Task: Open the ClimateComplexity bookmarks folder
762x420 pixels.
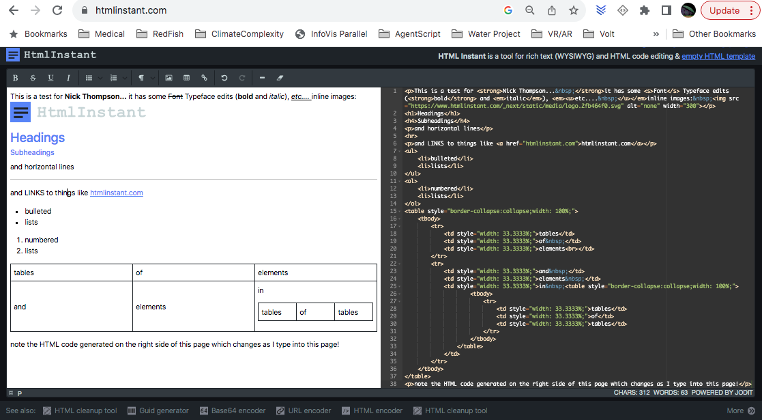Action: point(239,34)
